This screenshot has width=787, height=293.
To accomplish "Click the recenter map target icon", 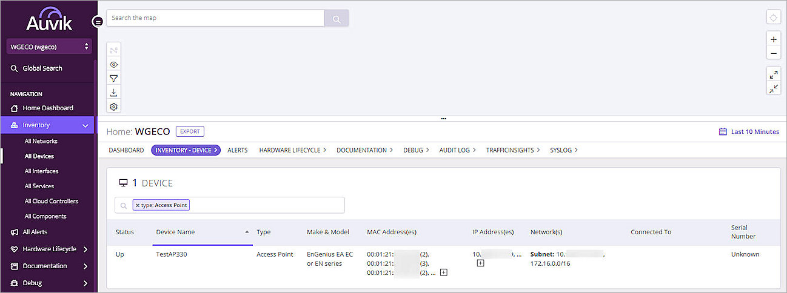I will pyautogui.click(x=773, y=18).
